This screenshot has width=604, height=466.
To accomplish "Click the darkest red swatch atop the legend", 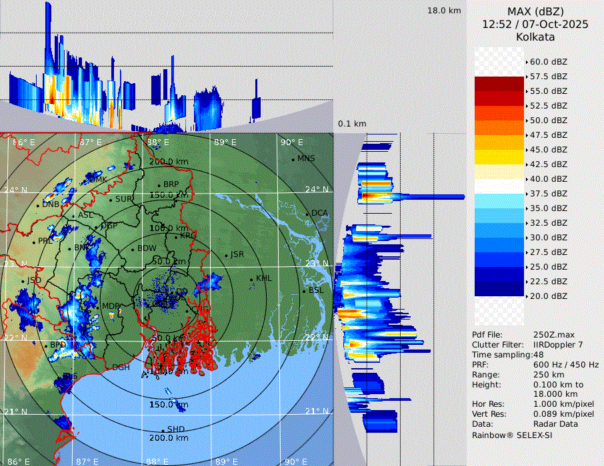I will point(499,83).
